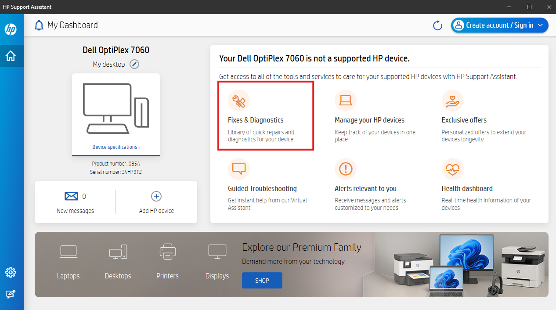This screenshot has width=556, height=310.
Task: Click the HP logo in sidebar
Action: [x=11, y=29]
